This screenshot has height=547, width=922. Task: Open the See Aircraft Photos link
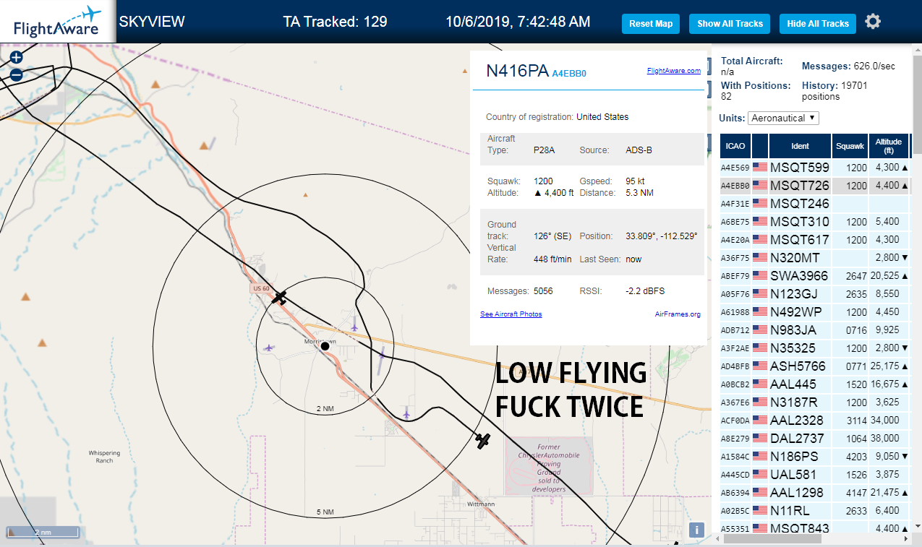(x=511, y=314)
